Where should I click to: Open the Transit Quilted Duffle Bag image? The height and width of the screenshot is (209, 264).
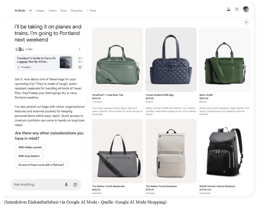(x=171, y=59)
